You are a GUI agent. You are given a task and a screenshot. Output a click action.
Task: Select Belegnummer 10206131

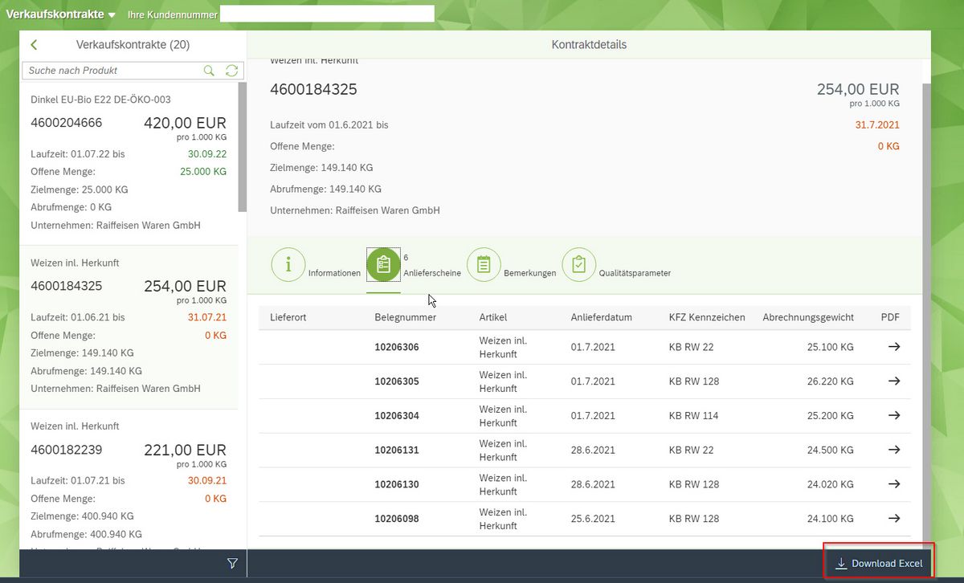coord(397,450)
